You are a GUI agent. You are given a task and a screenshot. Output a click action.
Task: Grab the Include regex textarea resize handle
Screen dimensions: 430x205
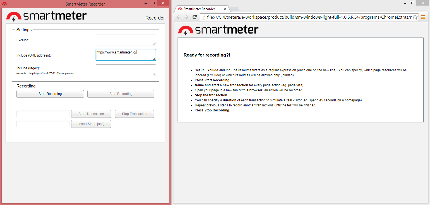coord(154,74)
